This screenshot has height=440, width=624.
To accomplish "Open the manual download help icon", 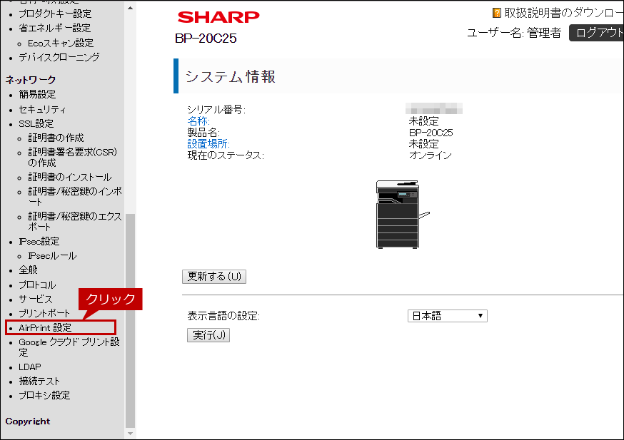I will (496, 13).
